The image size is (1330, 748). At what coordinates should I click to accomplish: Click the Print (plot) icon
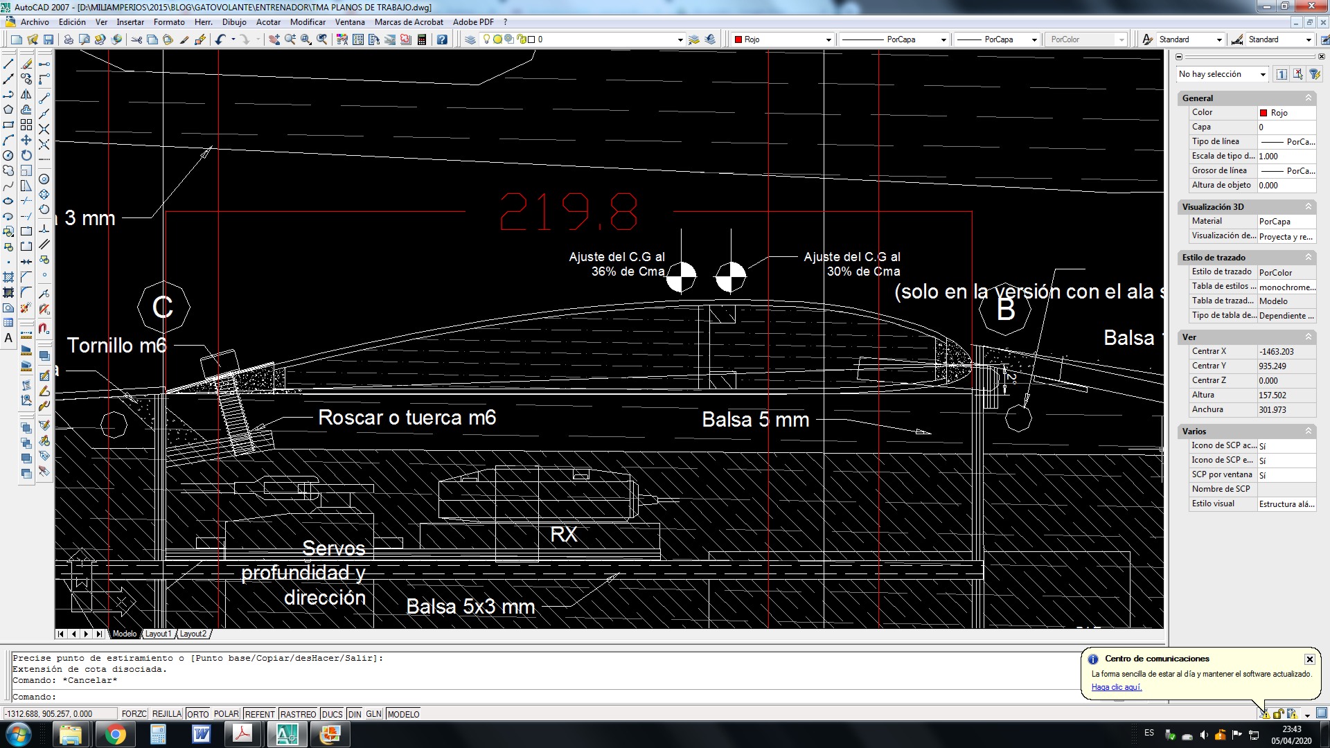[69, 39]
